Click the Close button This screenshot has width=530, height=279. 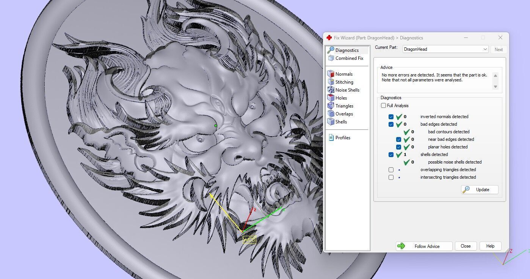click(466, 246)
